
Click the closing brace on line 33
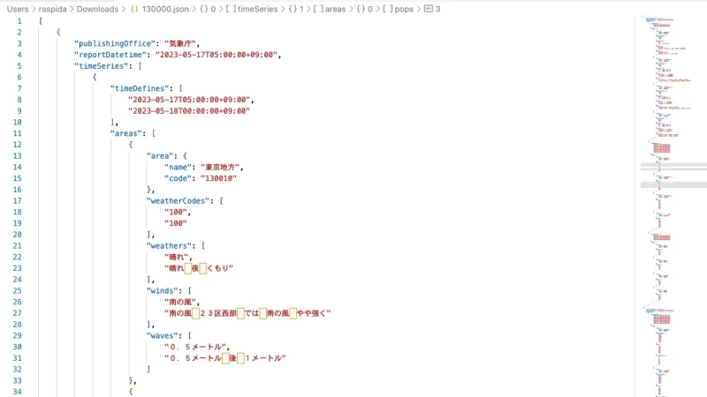[131, 381]
